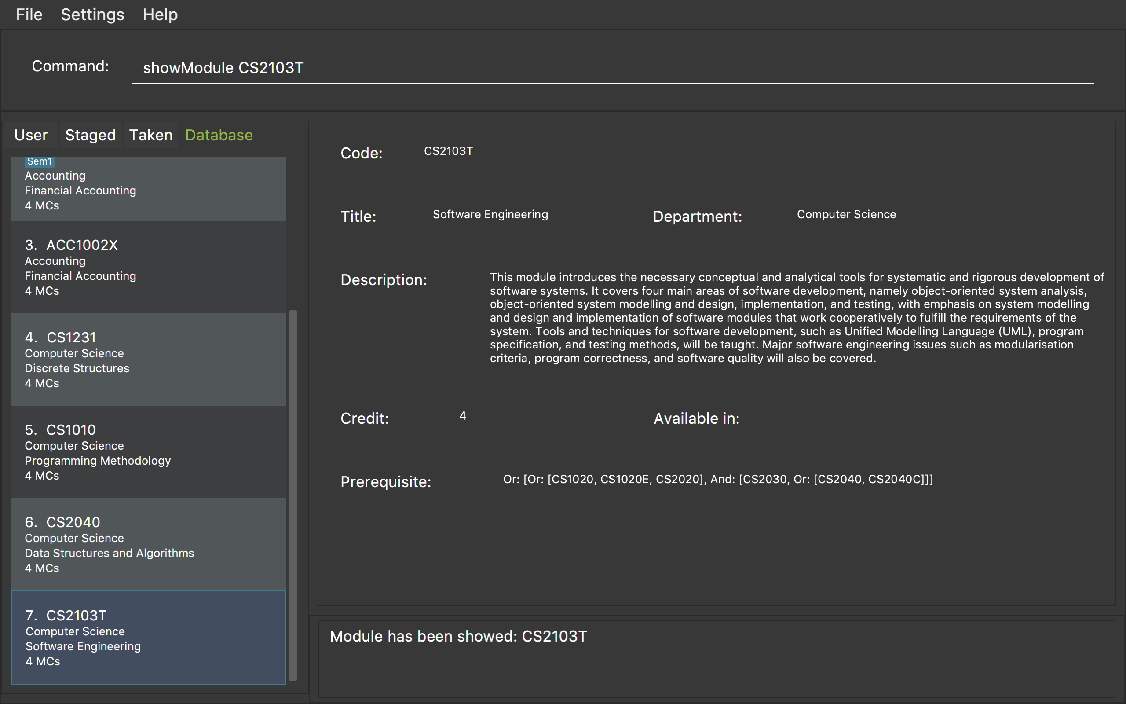
Task: Click the Command label
Action: coord(70,66)
